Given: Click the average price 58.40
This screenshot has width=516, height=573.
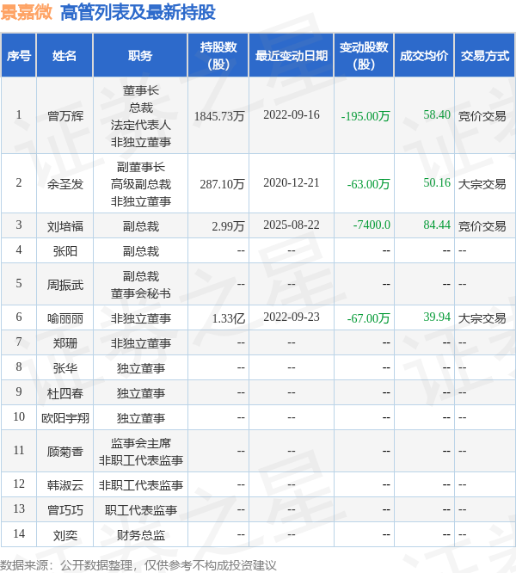Looking at the screenshot, I should (437, 114).
